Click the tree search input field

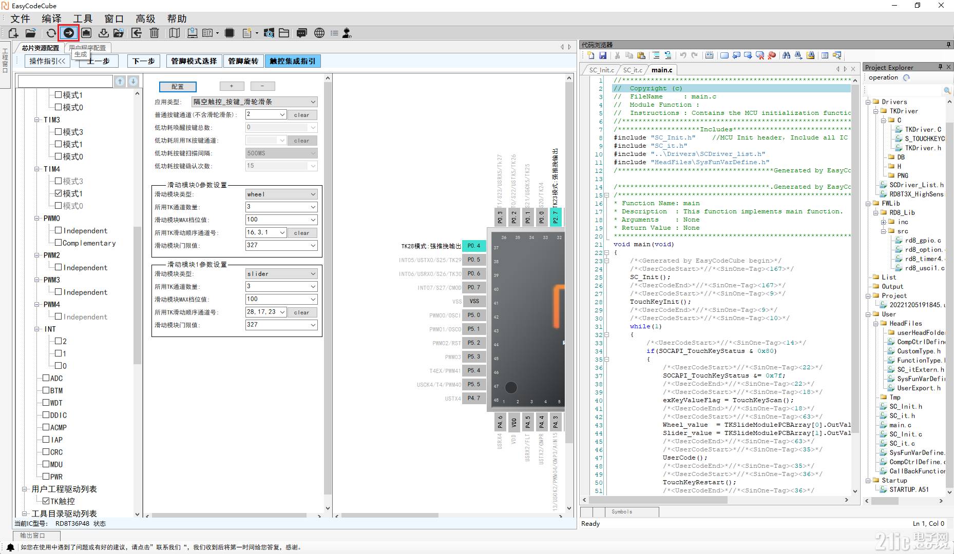point(65,81)
